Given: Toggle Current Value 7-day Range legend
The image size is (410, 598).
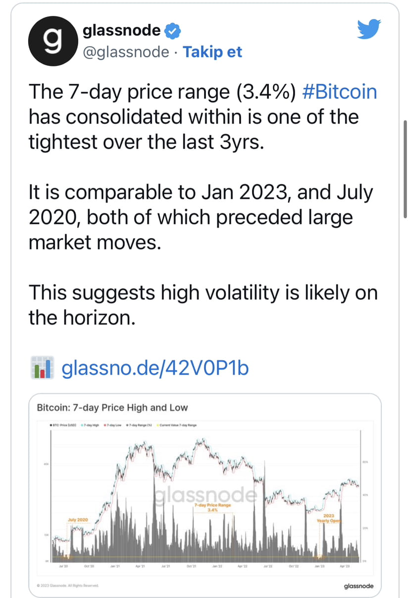Looking at the screenshot, I should (x=177, y=425).
